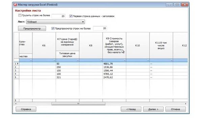Open filter dropdown under K11 column
The image size is (216, 121).
(171, 61)
